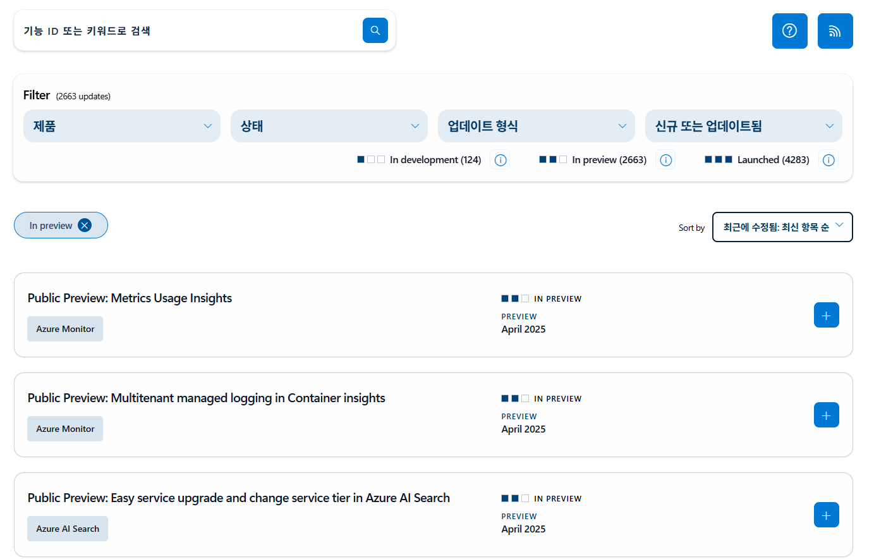This screenshot has height=559, width=874.
Task: Open the 업데이트 형식 filter dropdown
Action: 537,126
